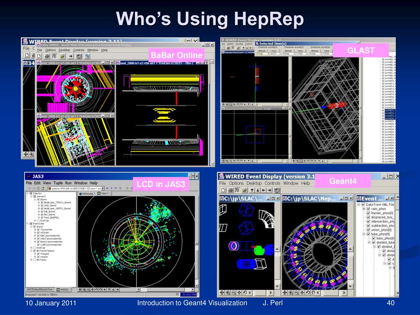Click the tree view icon in BaBar WIRED toolbar
Screen dimensions: 420x315
(x=55, y=56)
